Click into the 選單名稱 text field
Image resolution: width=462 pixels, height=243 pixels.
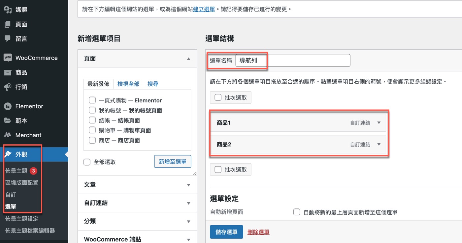coord(293,61)
